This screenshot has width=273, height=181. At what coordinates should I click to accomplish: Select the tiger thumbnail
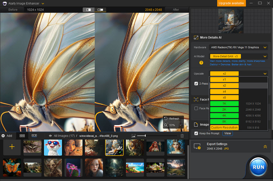click(135, 147)
